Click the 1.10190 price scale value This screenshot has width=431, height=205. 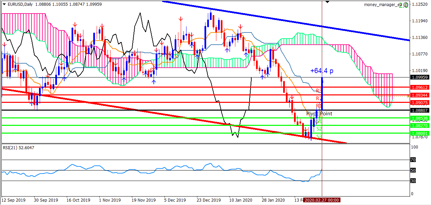[420, 71]
